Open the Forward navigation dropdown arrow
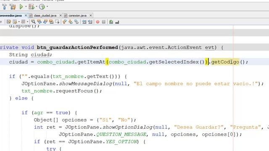 pos(27,22)
